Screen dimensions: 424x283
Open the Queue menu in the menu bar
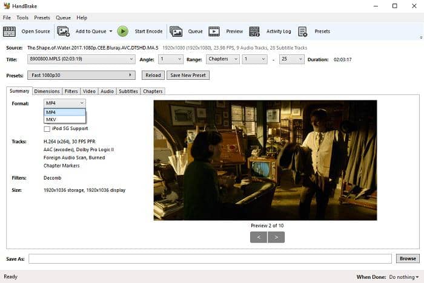[63, 18]
